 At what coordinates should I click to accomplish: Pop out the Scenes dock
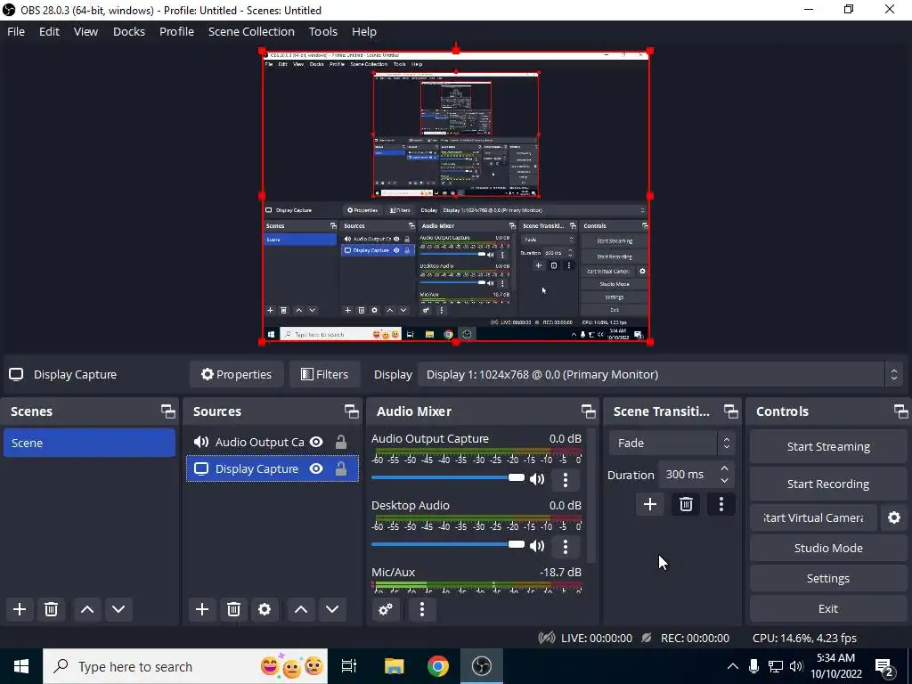pyautogui.click(x=168, y=411)
